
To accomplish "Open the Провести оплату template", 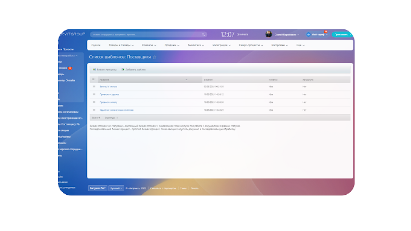I will [x=109, y=102].
